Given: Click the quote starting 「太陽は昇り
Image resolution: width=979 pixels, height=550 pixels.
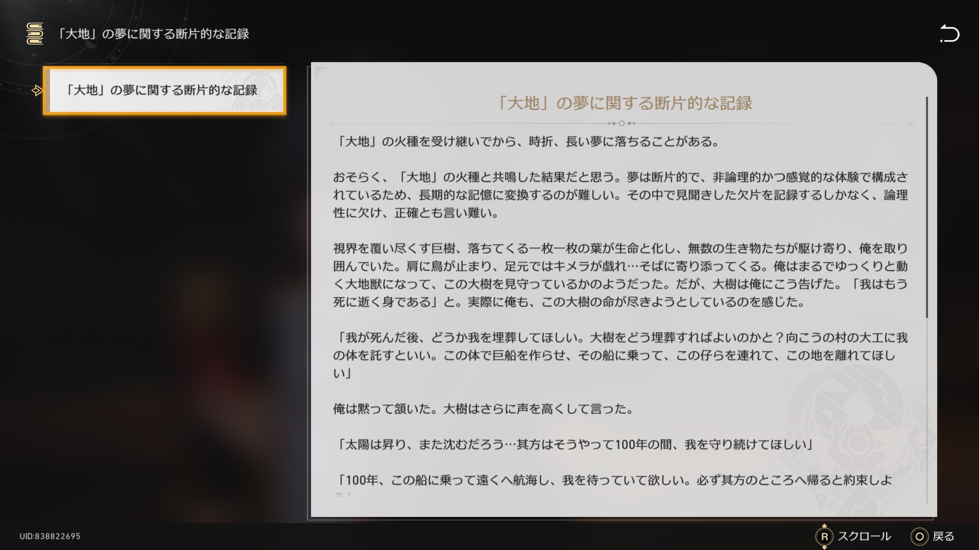Looking at the screenshot, I should [574, 444].
